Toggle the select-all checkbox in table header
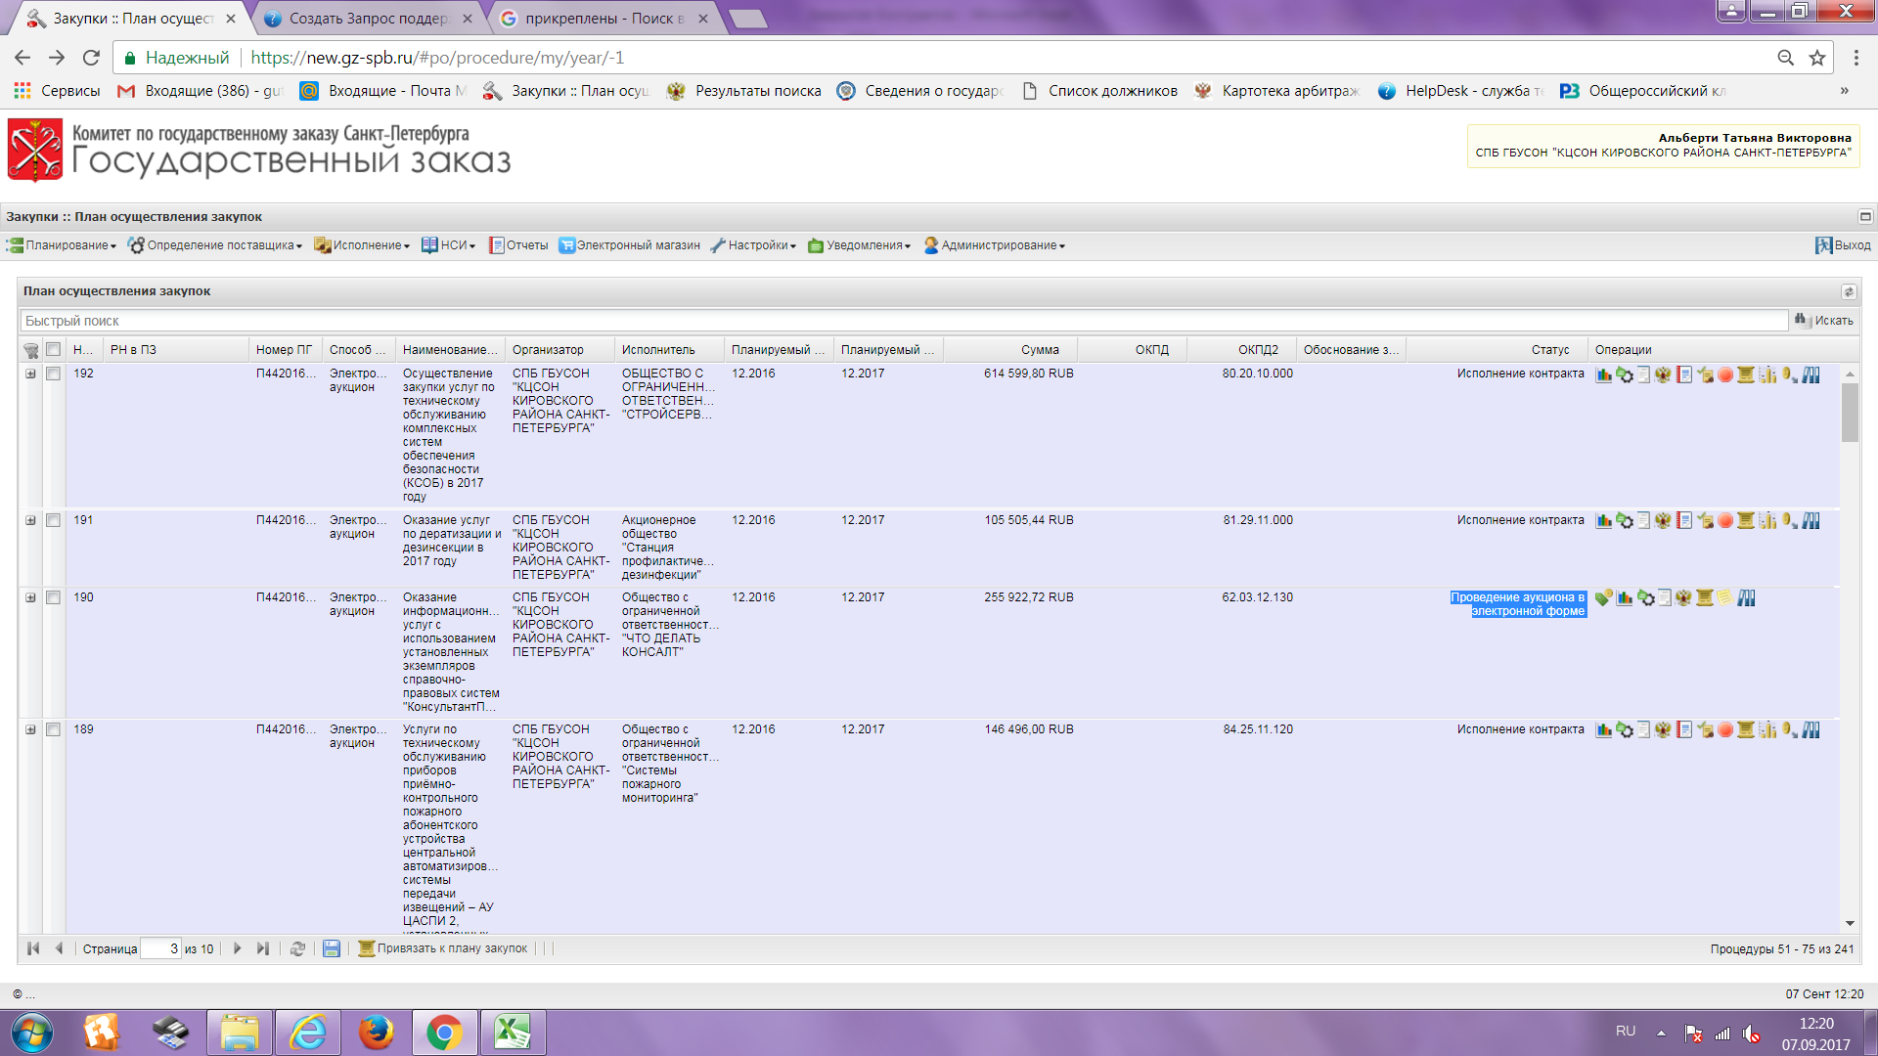This screenshot has height=1056, width=1878. [x=54, y=350]
